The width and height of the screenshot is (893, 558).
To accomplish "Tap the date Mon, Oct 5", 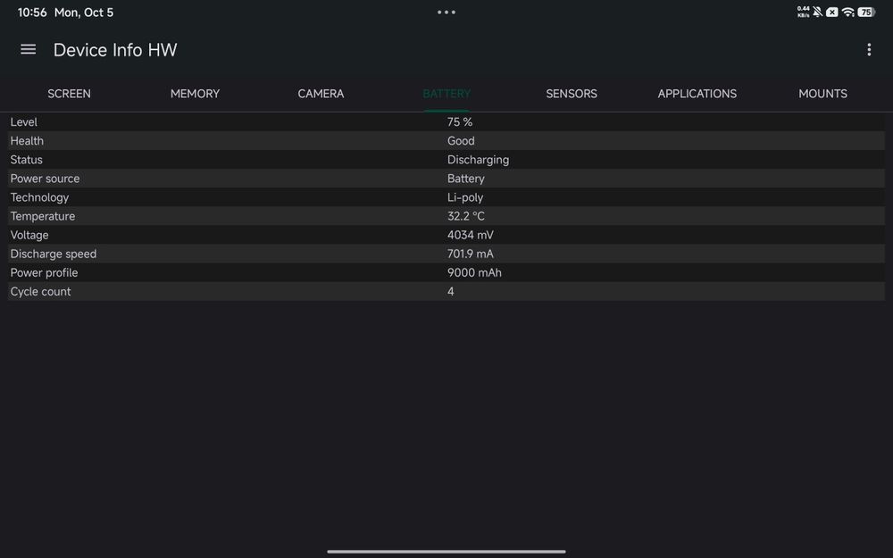I will [x=84, y=12].
